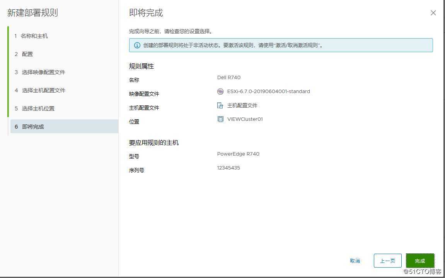This screenshot has height=278, width=445.
Task: Click the disc icon beside ESXi-6.7.0 profile
Action: click(220, 92)
